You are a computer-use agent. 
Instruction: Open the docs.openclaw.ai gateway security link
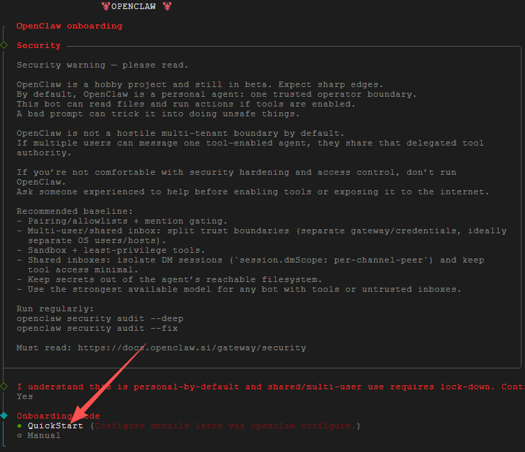[192, 348]
